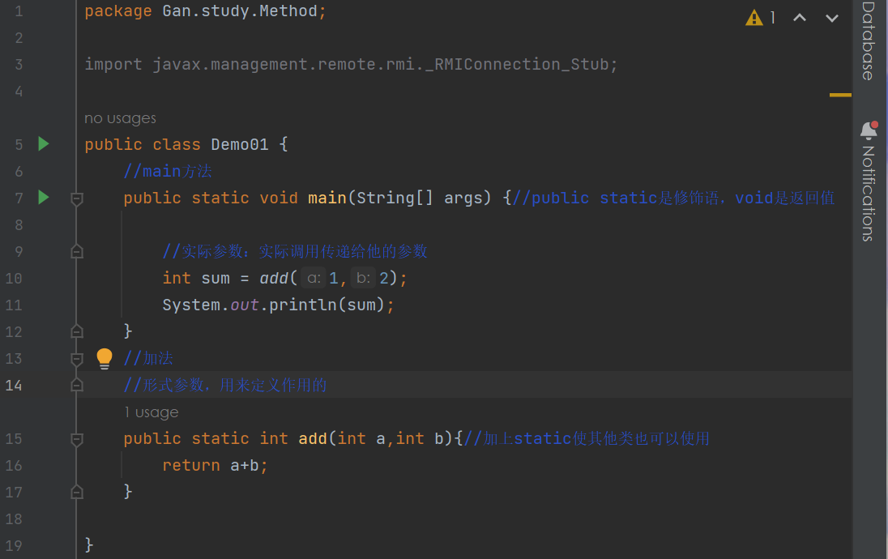
Task: Click the '1 usage' hint above add
Action: tap(152, 412)
